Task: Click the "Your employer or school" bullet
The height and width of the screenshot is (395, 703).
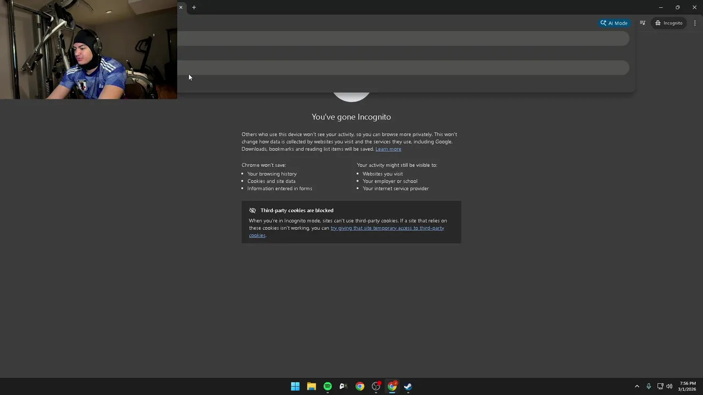Action: click(x=390, y=181)
